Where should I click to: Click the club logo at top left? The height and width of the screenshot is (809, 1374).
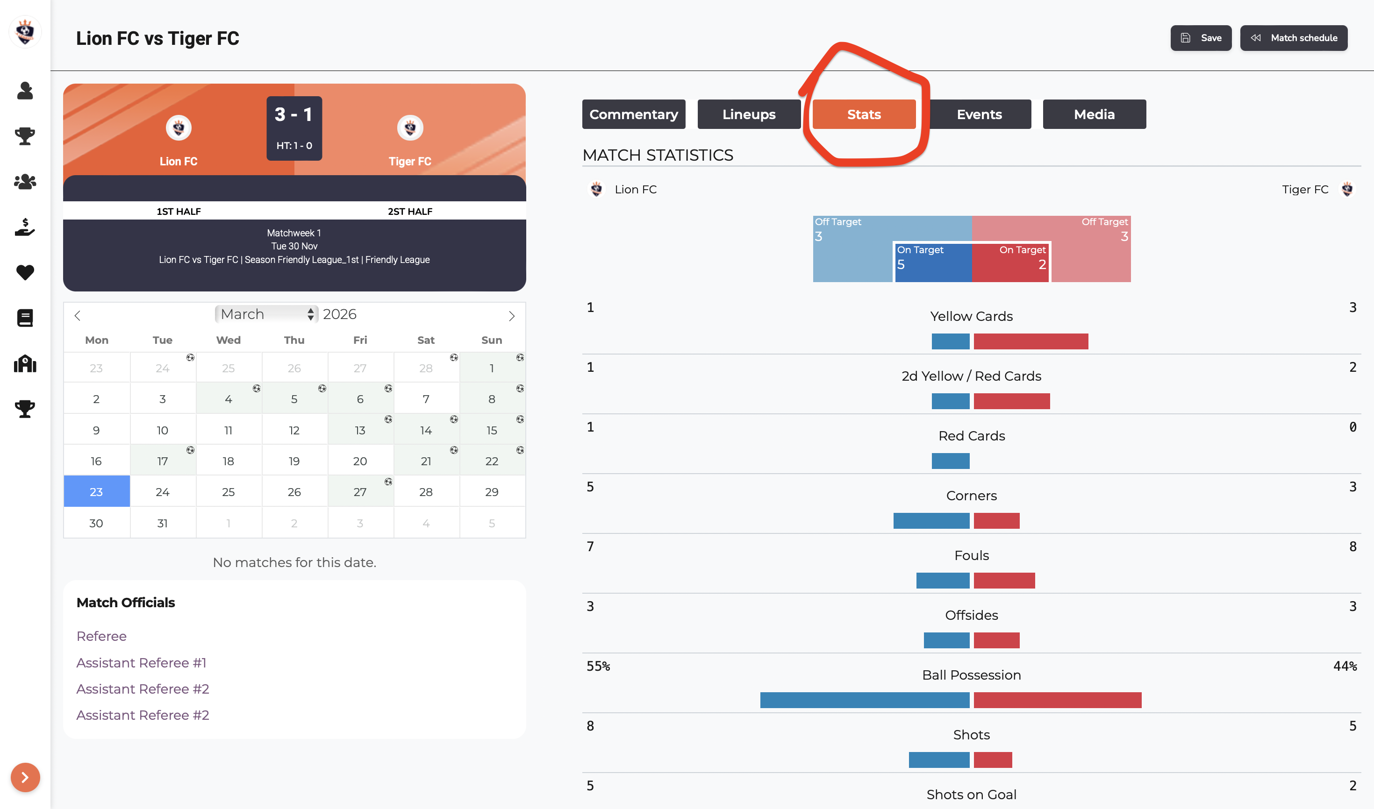tap(25, 32)
